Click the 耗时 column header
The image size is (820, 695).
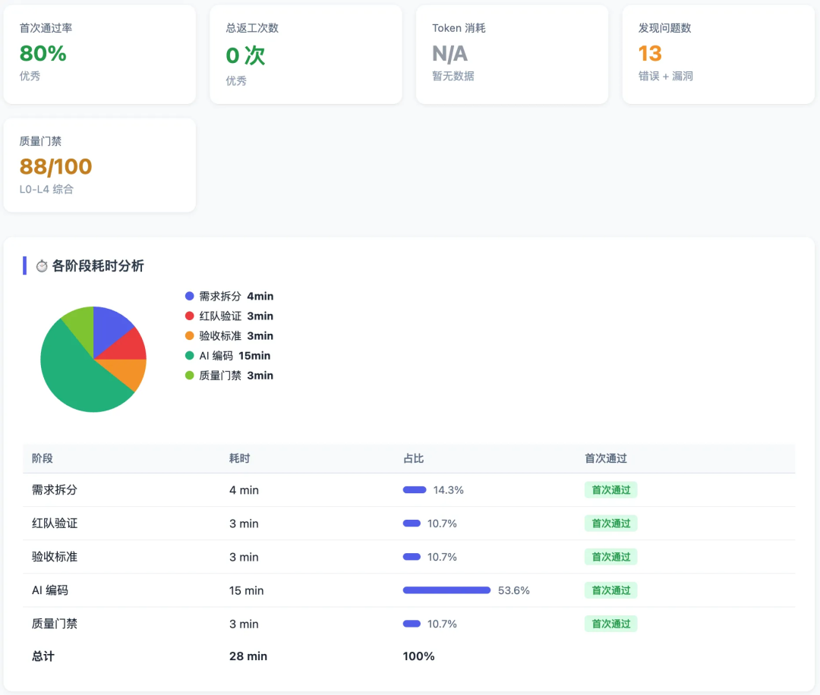[x=239, y=459]
